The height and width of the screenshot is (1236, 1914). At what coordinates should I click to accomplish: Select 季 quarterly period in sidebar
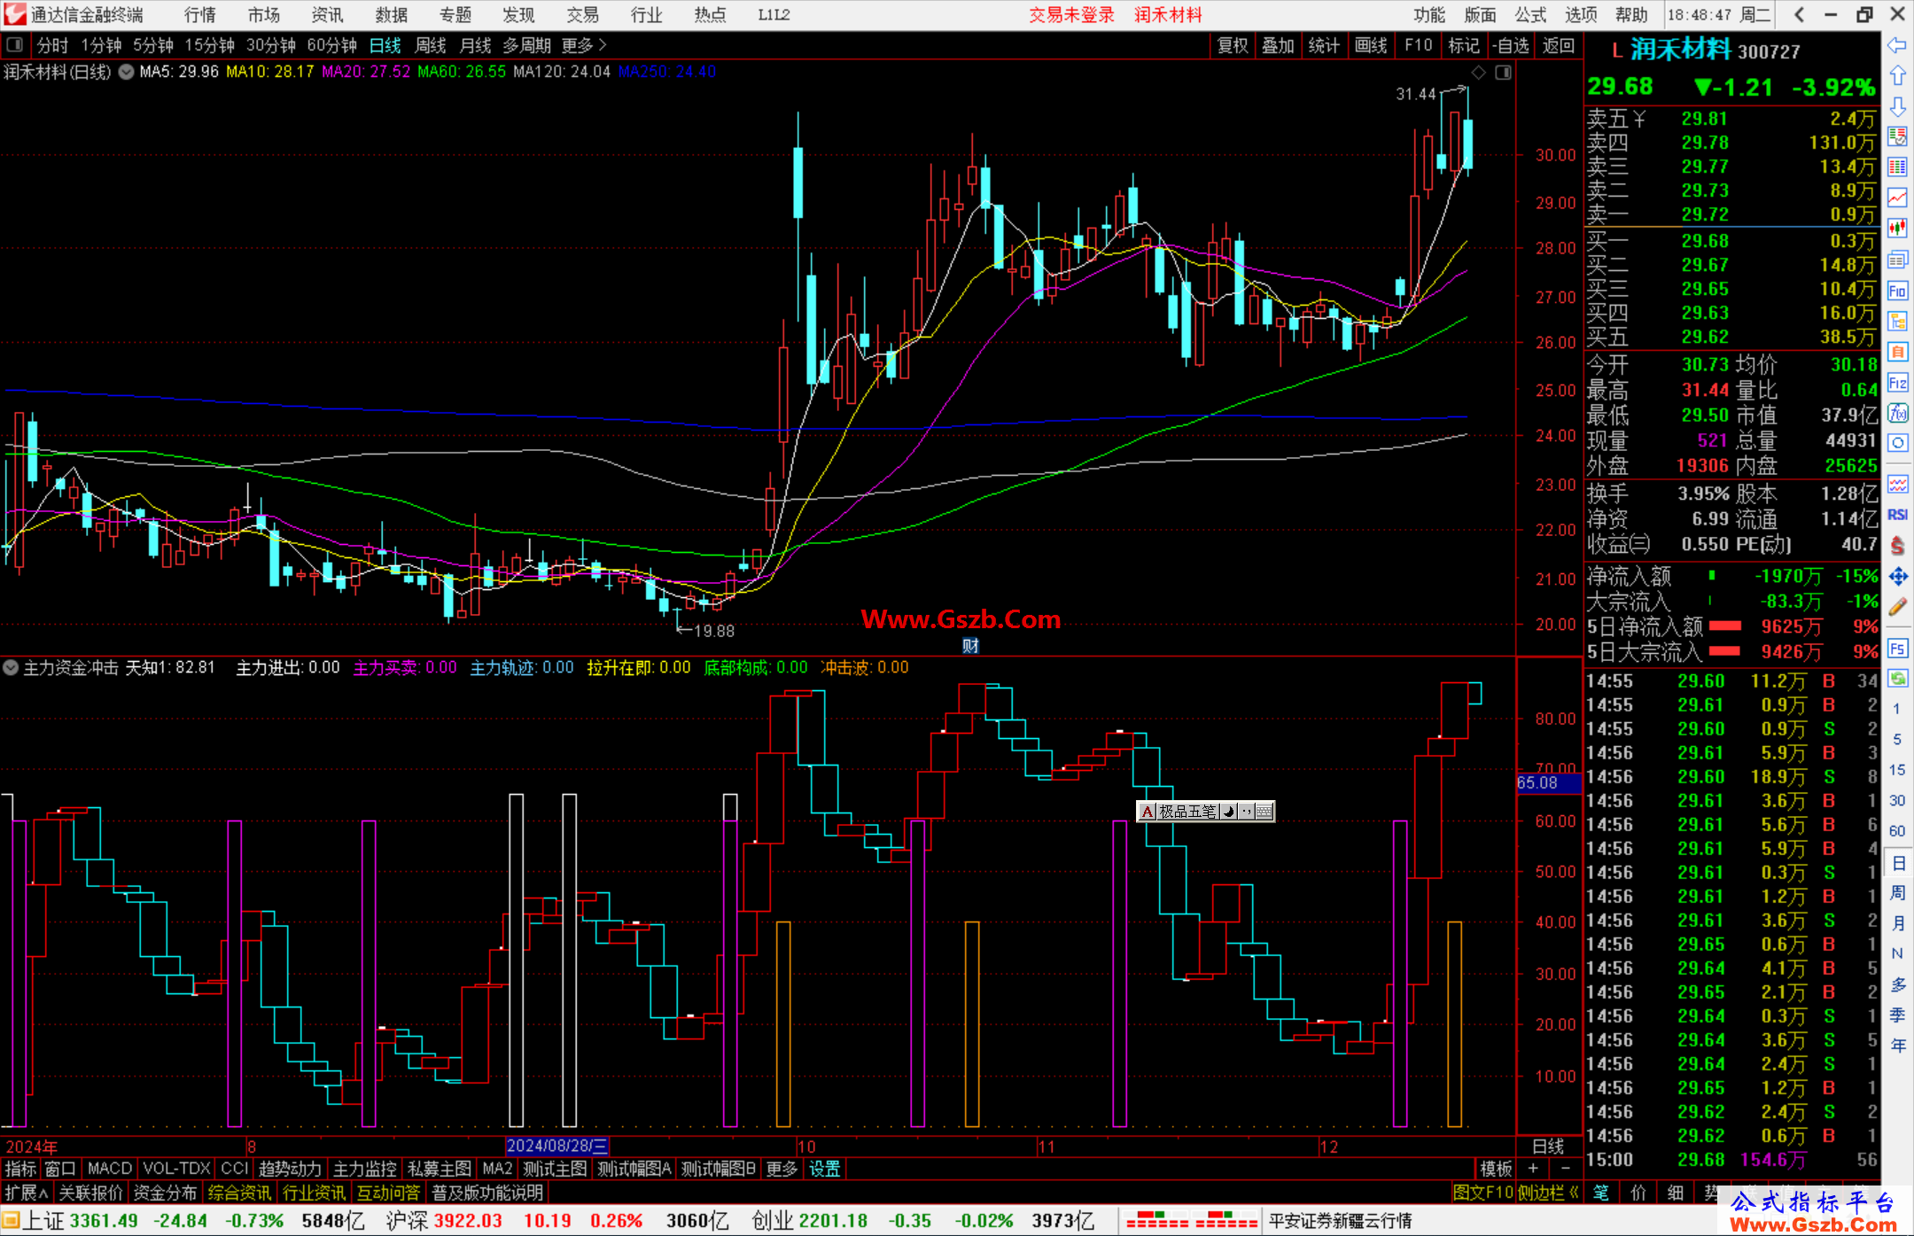1896,1015
